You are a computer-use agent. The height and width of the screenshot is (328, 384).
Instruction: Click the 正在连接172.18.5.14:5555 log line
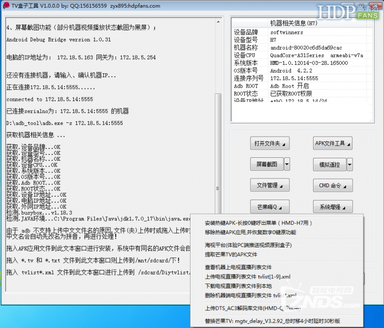tap(50, 88)
